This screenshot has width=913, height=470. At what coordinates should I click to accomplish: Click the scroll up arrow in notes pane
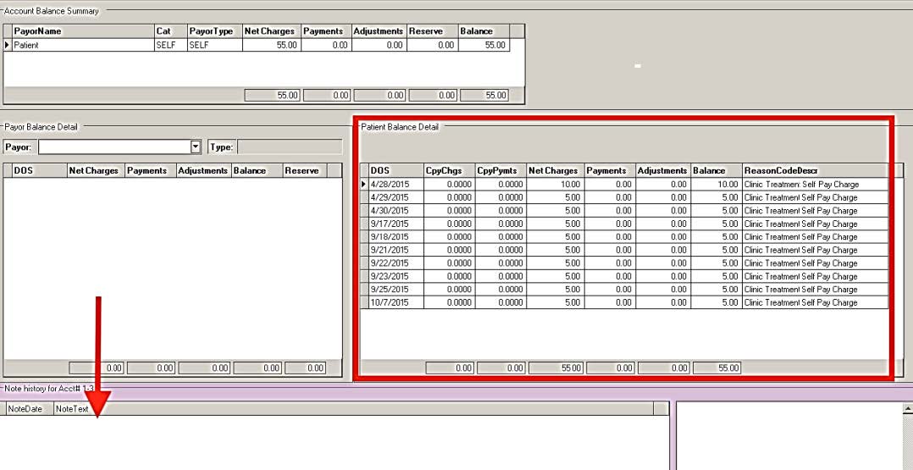coord(908,408)
